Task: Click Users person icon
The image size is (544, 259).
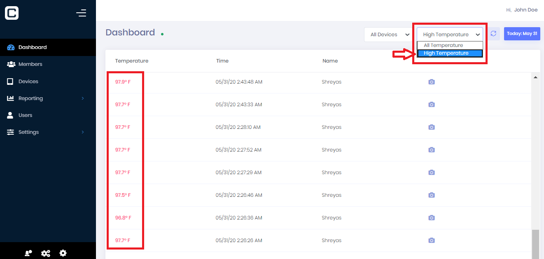Action: click(10, 115)
